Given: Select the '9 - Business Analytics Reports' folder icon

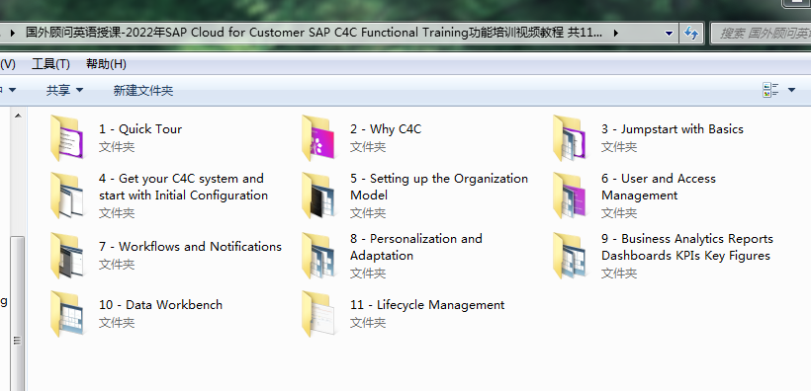Looking at the screenshot, I should [569, 256].
